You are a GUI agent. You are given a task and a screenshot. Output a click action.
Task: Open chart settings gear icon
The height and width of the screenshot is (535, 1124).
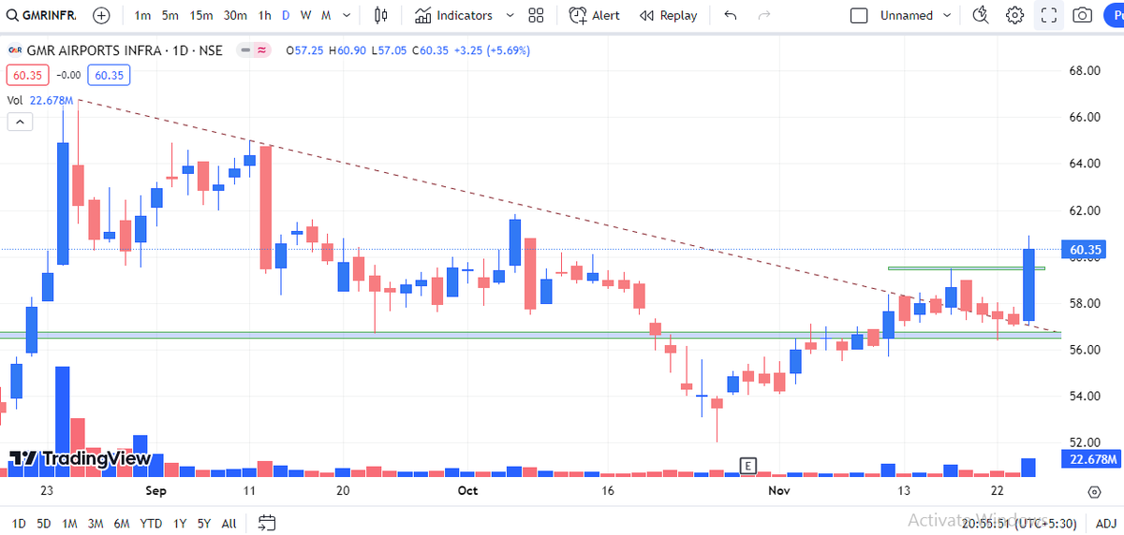pyautogui.click(x=1014, y=15)
